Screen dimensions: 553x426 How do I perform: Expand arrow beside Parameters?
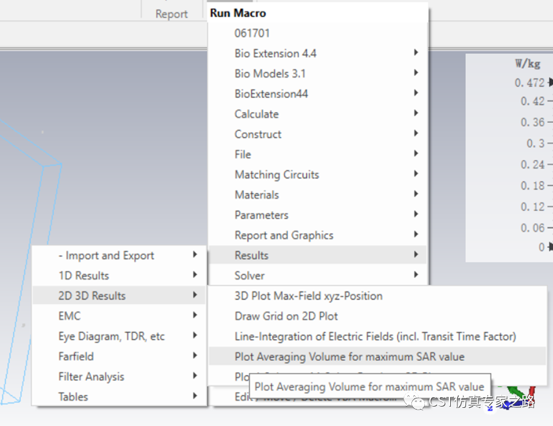coord(416,214)
